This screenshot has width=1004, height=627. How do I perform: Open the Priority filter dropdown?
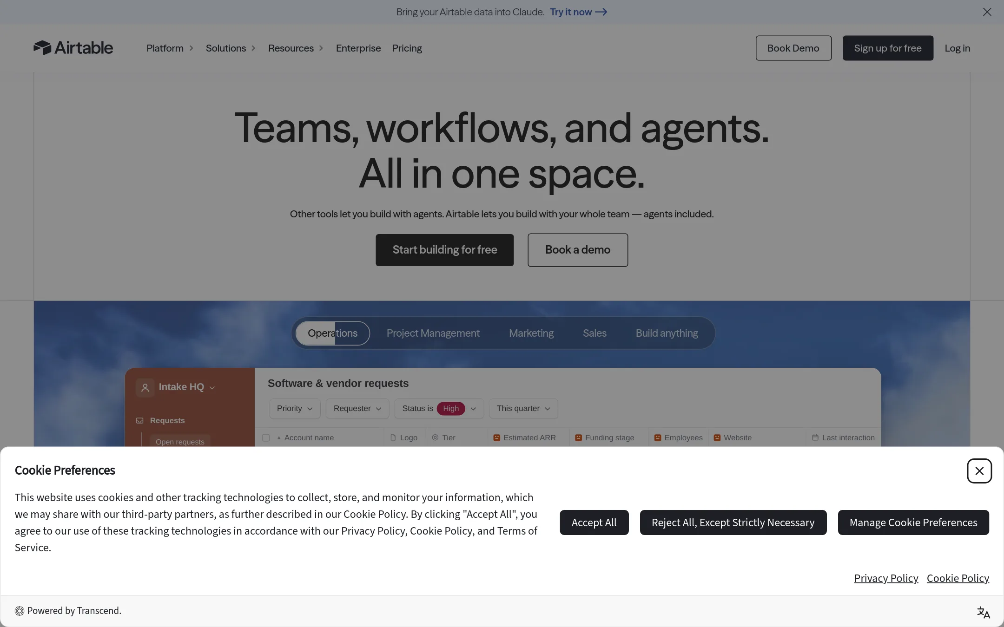coord(295,409)
